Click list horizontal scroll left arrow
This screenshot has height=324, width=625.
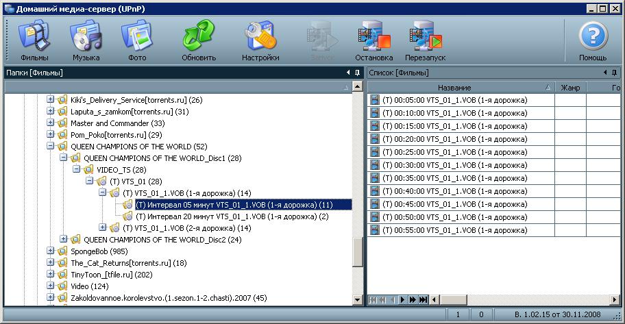434,299
